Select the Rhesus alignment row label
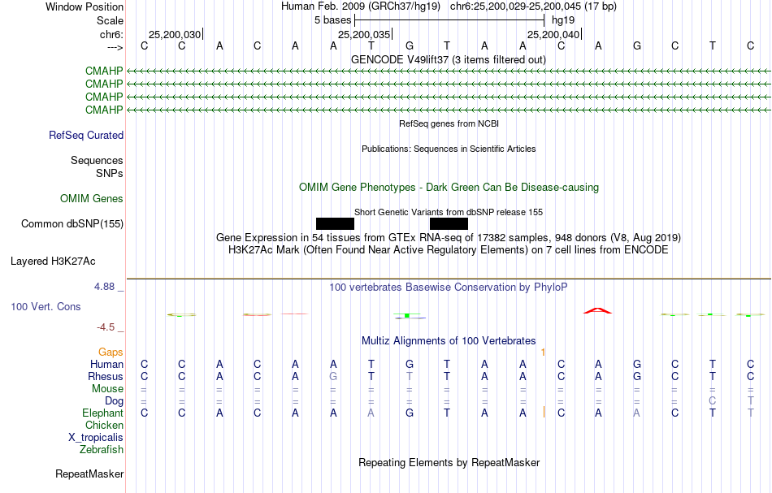This screenshot has width=772, height=493. [x=106, y=376]
